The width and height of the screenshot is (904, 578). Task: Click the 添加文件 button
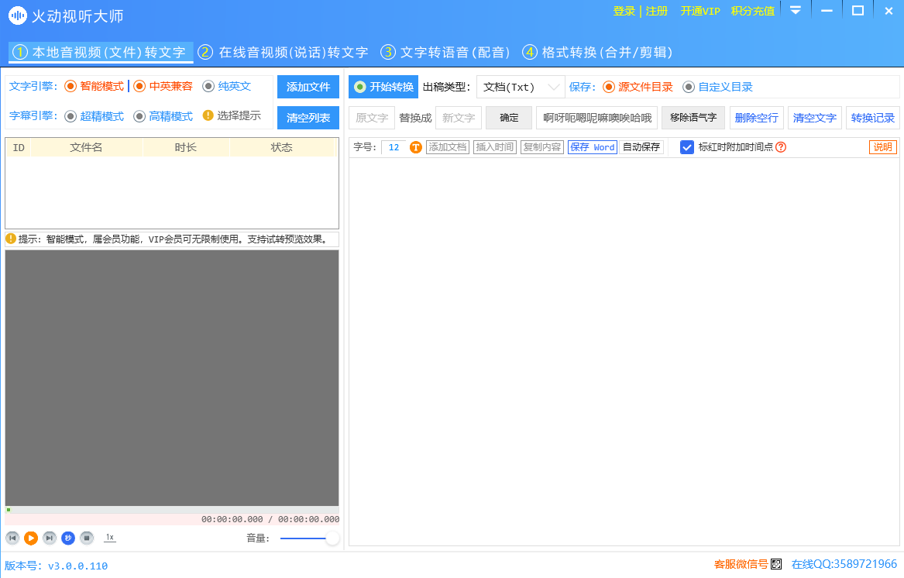308,87
